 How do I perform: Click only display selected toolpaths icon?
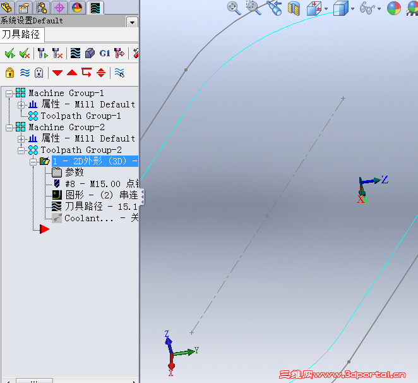(x=119, y=73)
